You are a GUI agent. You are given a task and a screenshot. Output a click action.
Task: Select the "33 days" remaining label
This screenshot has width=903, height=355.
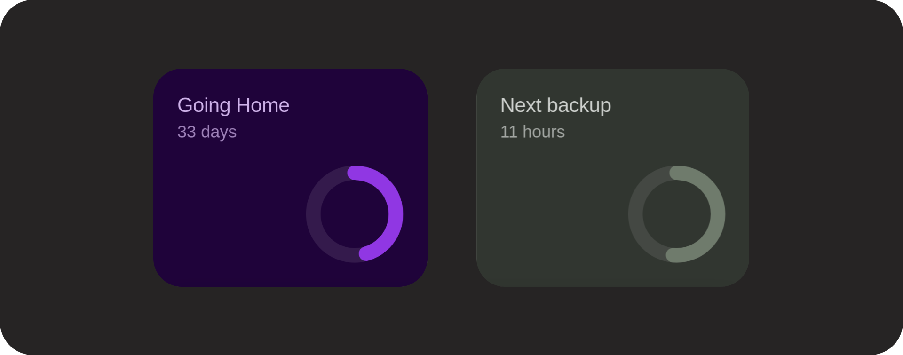pyautogui.click(x=207, y=132)
